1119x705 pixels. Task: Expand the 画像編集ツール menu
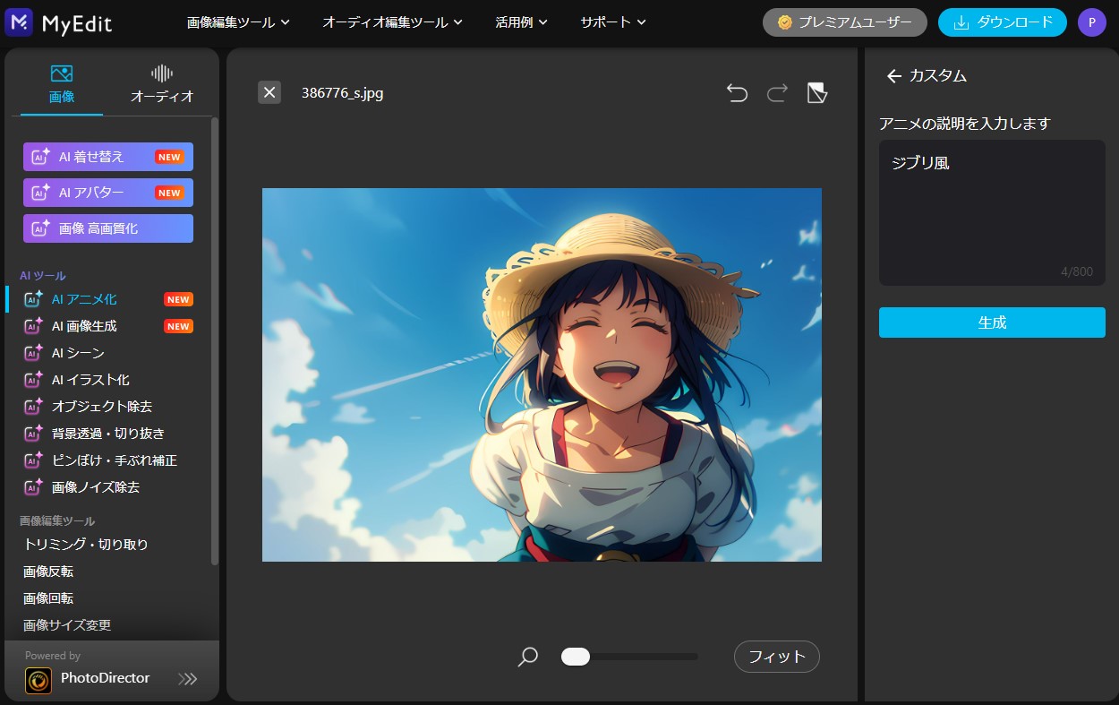238,22
